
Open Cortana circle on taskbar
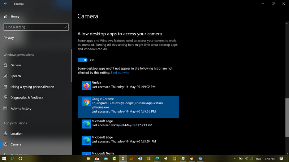tap(20, 158)
